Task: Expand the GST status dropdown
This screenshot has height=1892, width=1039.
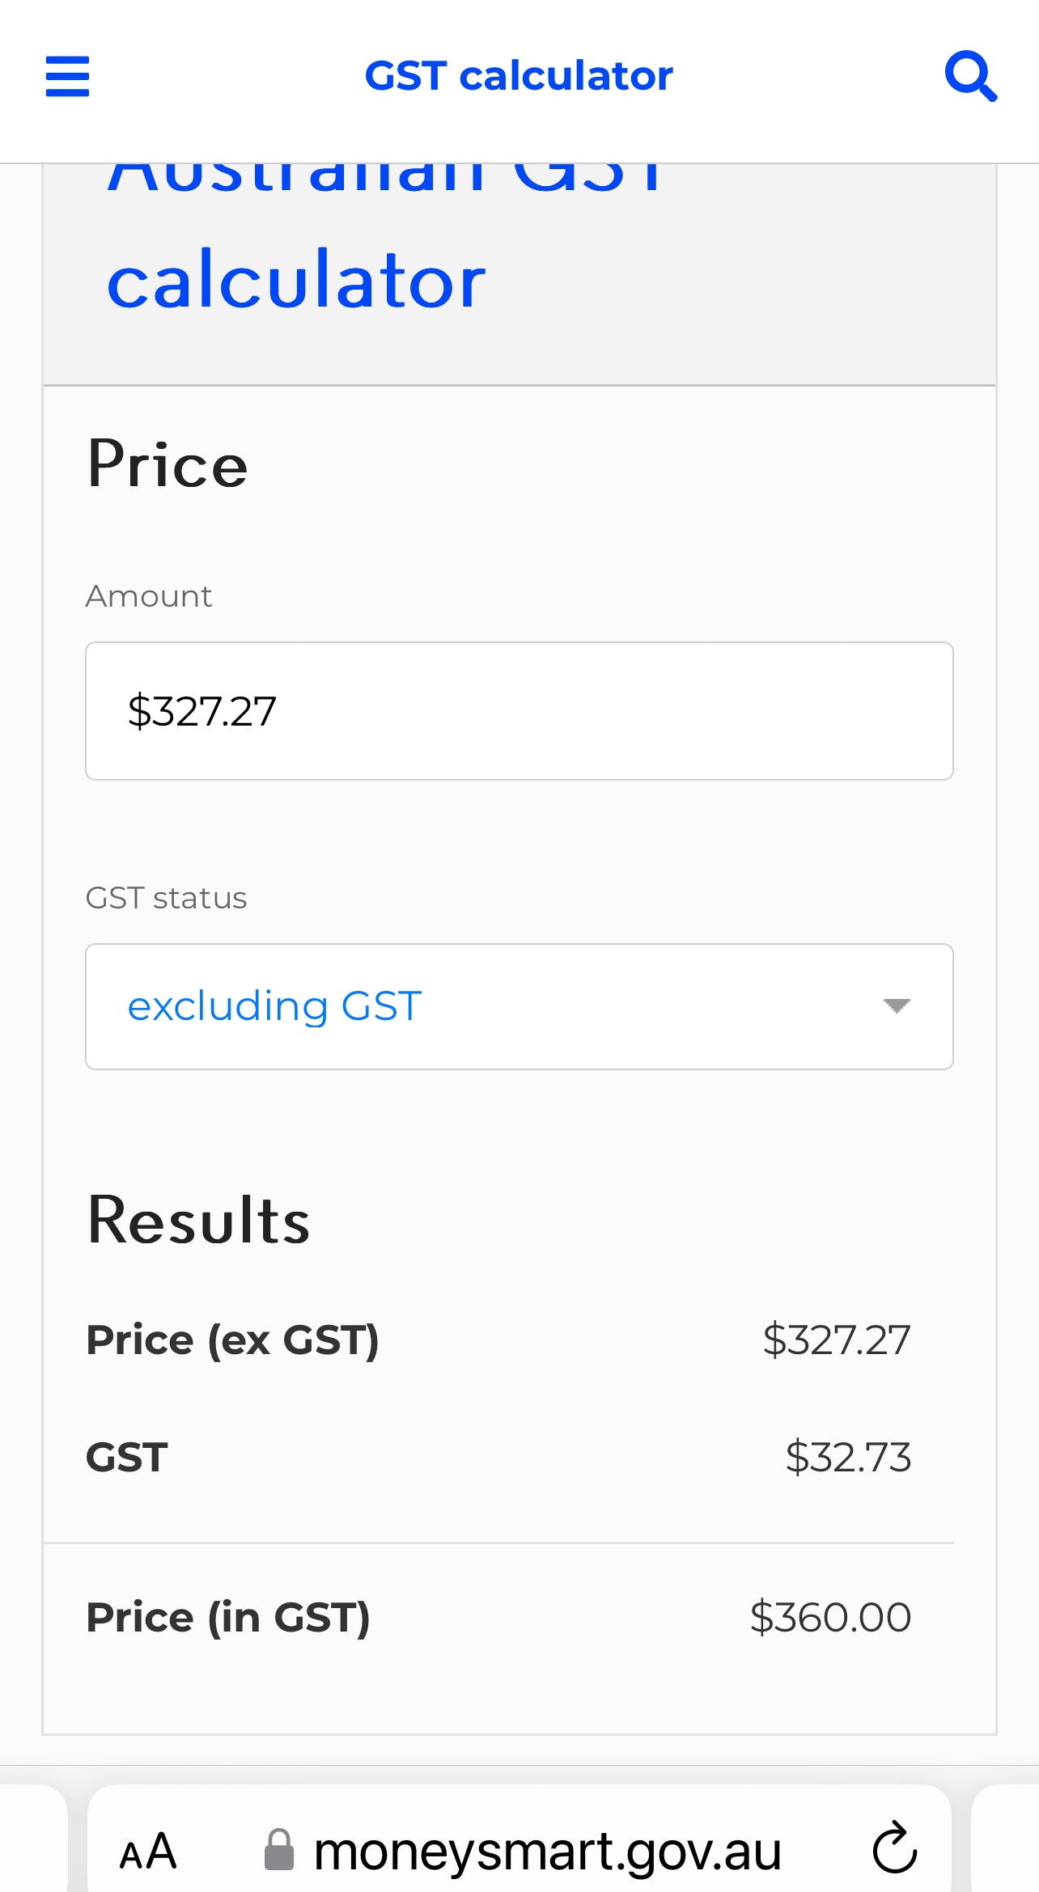Action: coord(519,1006)
